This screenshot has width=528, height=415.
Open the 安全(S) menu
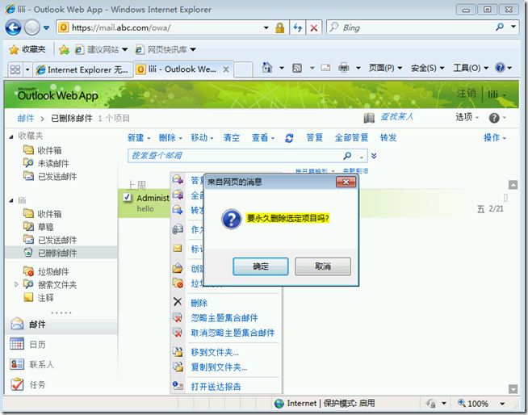[x=428, y=68]
